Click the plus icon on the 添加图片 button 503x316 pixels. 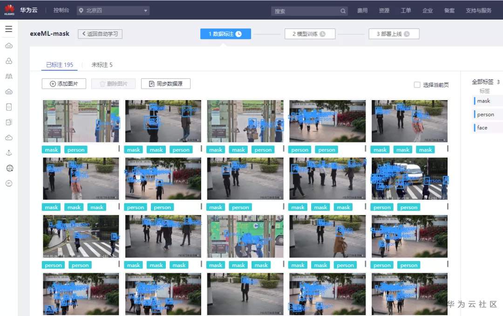pyautogui.click(x=53, y=84)
